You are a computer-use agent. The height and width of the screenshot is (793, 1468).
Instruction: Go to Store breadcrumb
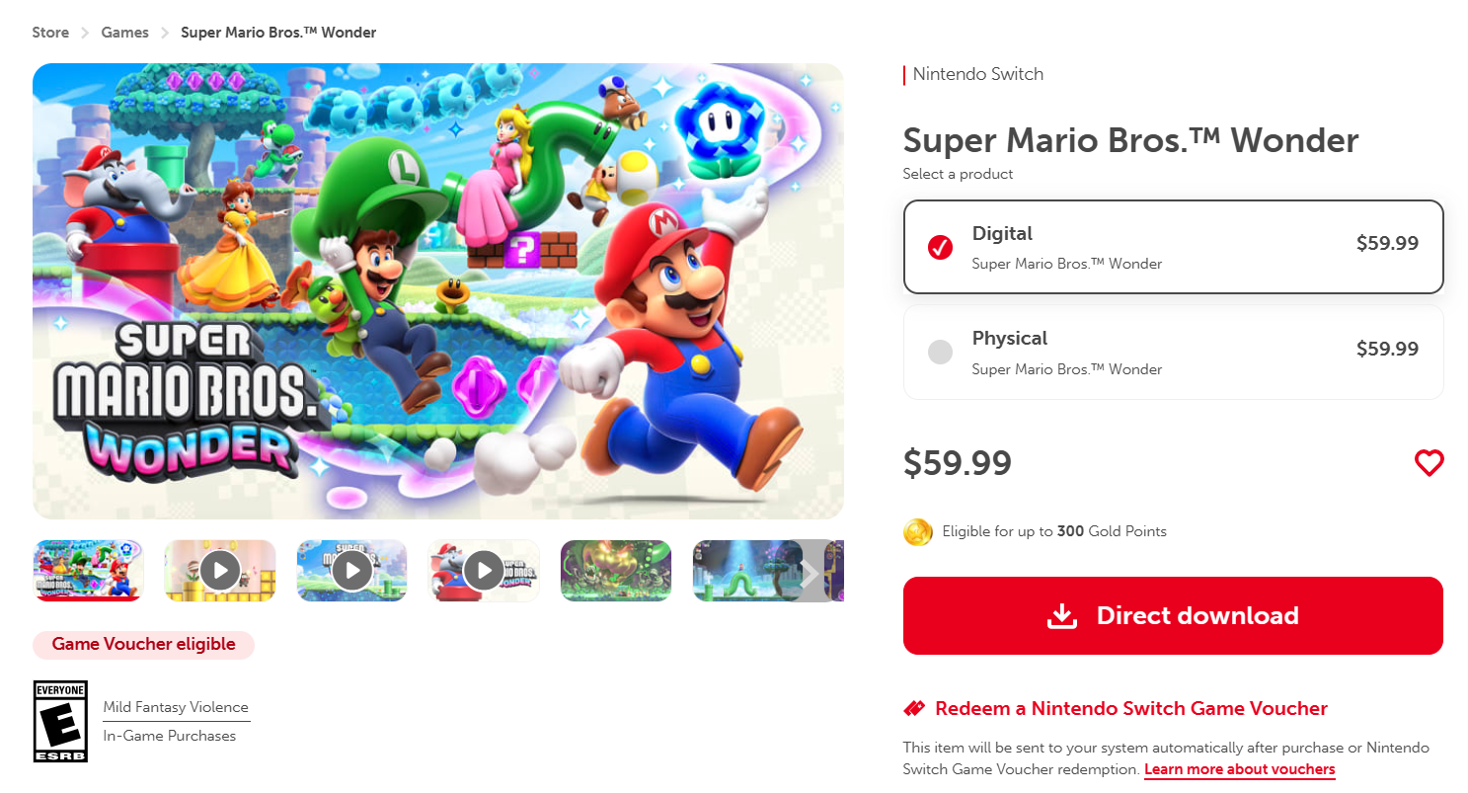tap(50, 33)
